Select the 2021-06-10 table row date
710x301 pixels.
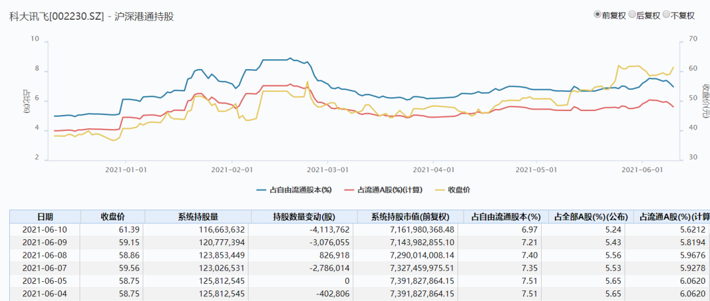coord(45,229)
